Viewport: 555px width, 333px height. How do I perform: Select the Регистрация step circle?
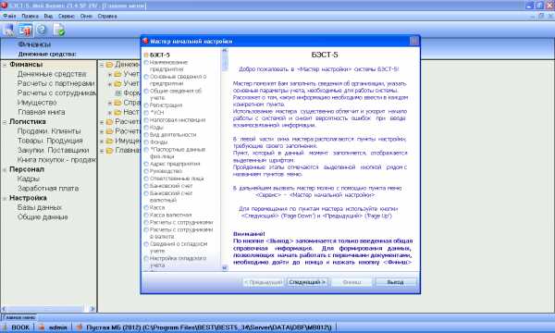click(146, 105)
